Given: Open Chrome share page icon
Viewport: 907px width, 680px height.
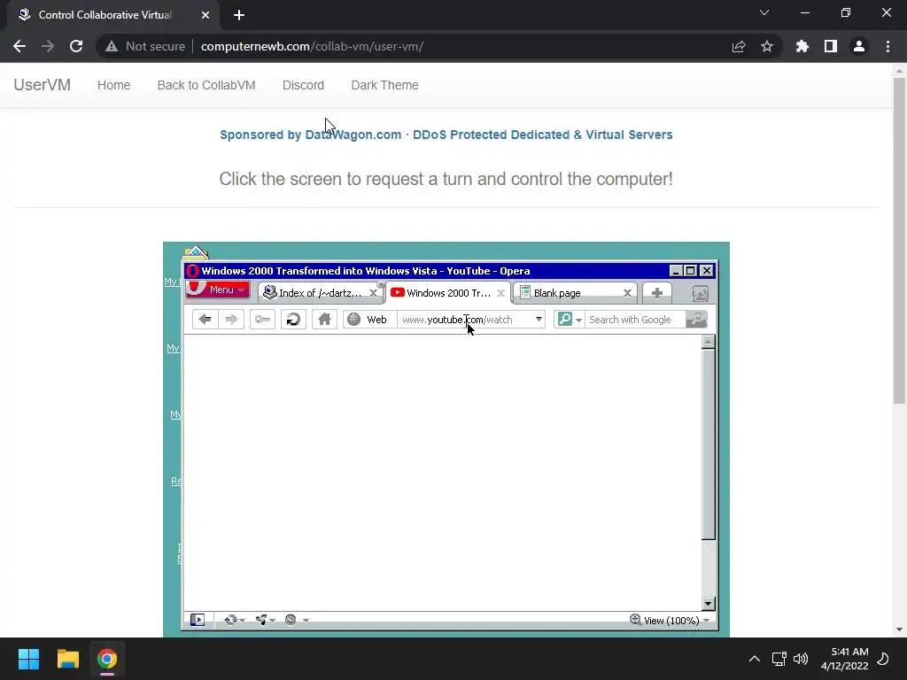Looking at the screenshot, I should click(x=739, y=46).
